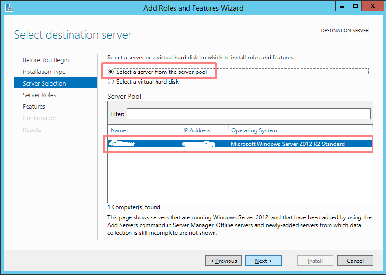Open the Before You Begin step

coord(45,60)
